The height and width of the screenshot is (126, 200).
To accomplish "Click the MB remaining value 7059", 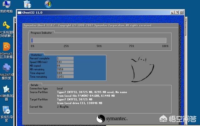I will click(x=65, y=69).
